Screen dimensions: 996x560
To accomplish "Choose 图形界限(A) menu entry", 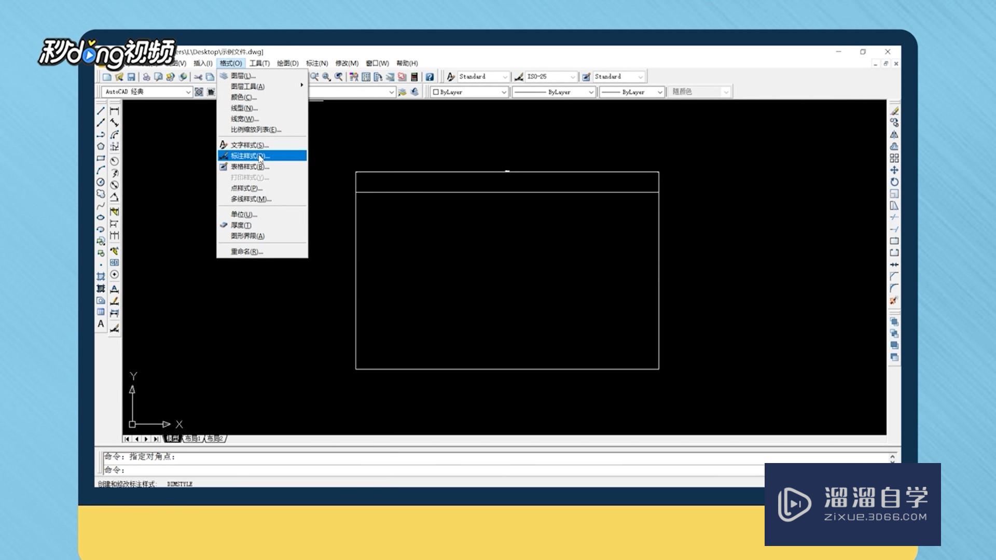I will (x=262, y=236).
